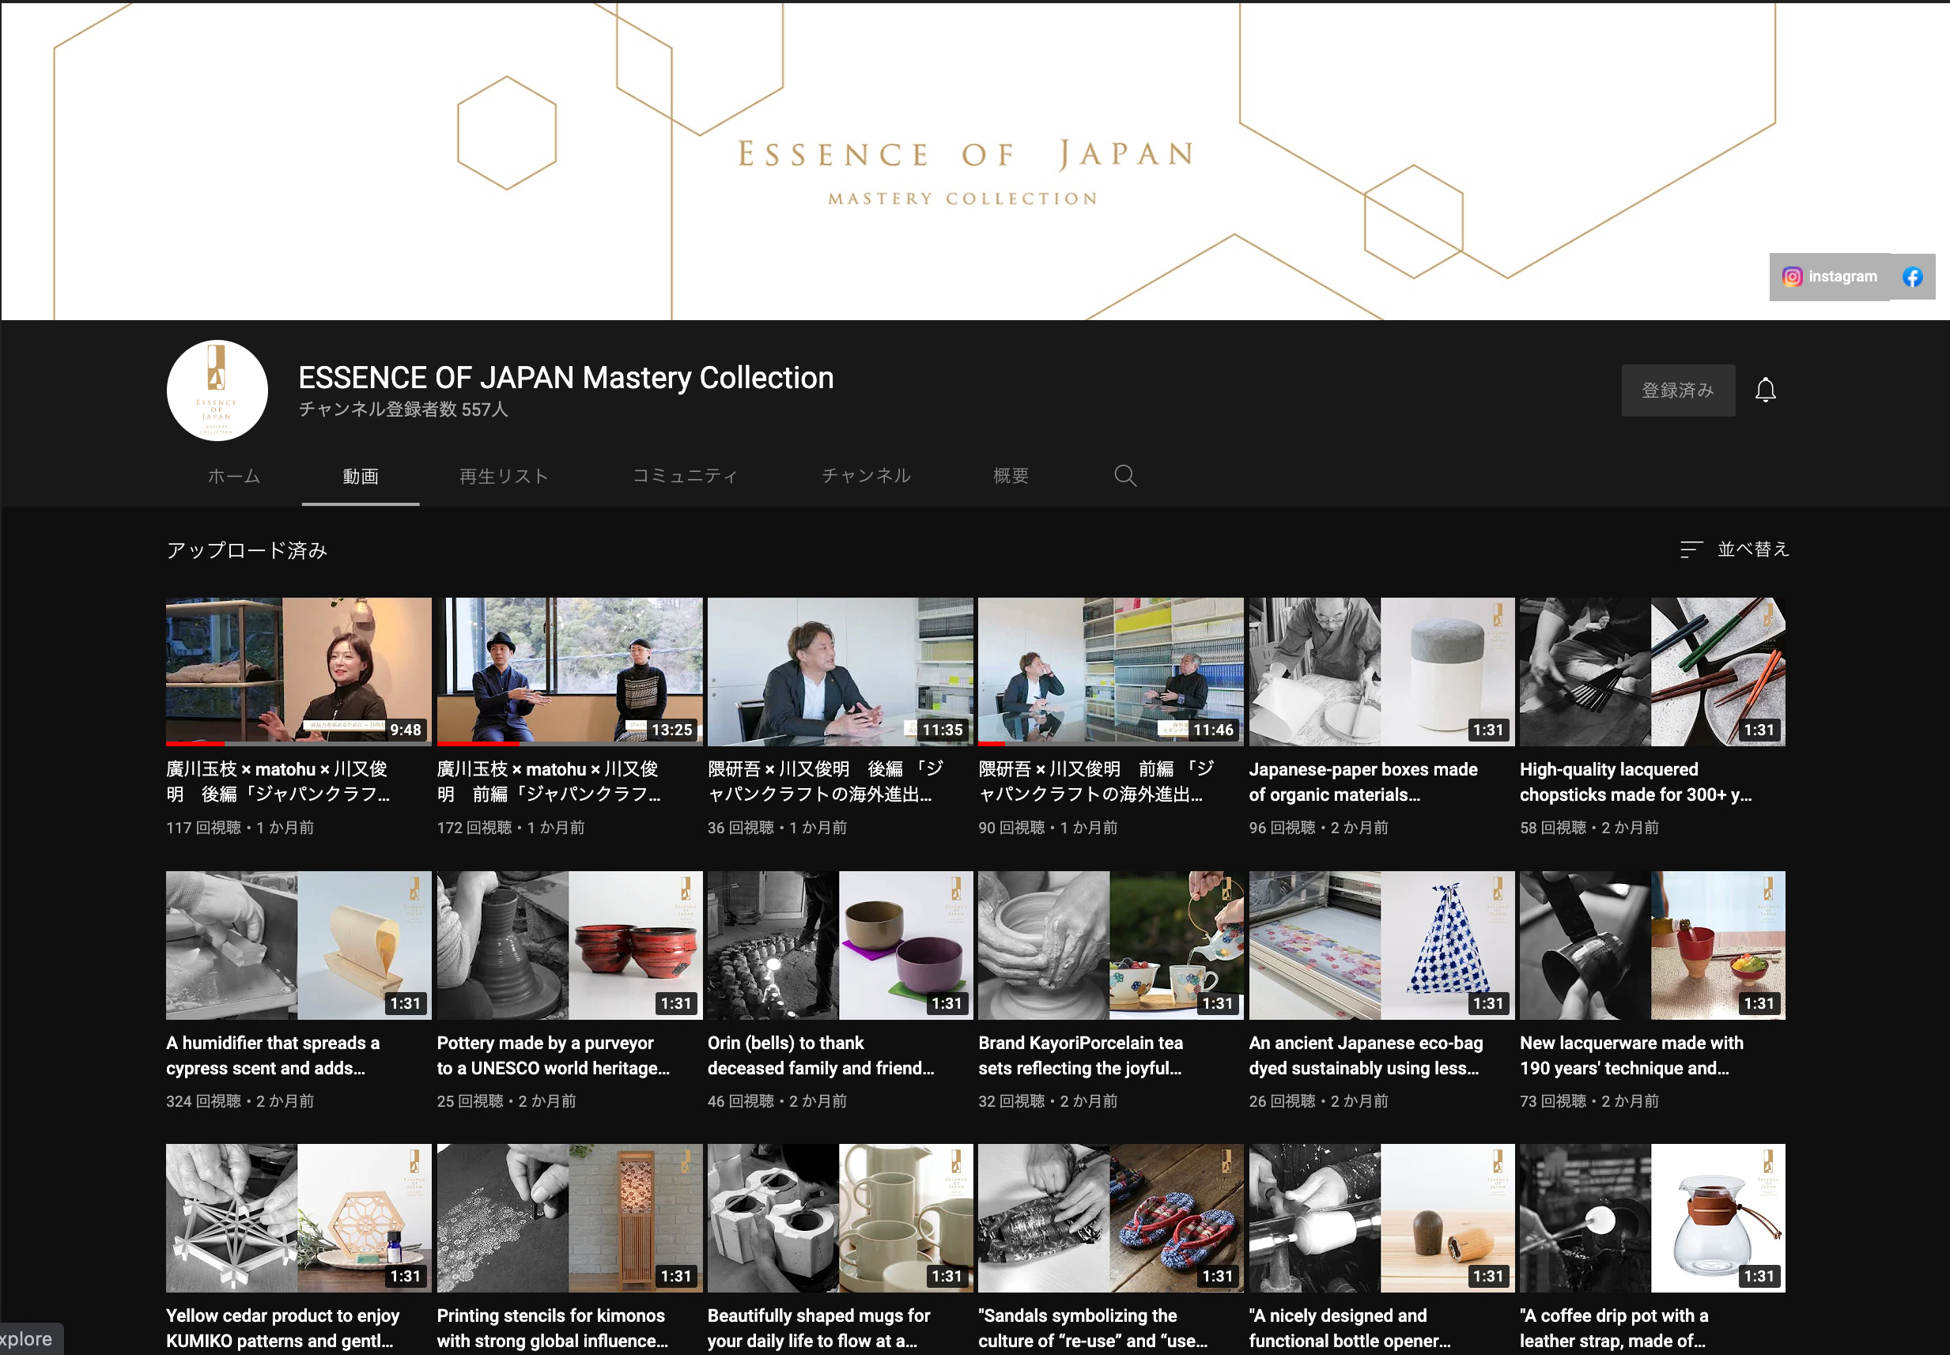This screenshot has height=1355, width=1950.
Task: Play the humidifier cypress scent video thumbnail
Action: (x=298, y=944)
